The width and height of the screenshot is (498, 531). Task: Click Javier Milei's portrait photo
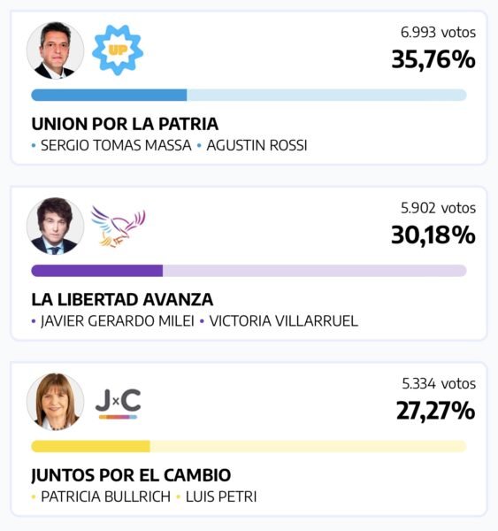tap(55, 226)
